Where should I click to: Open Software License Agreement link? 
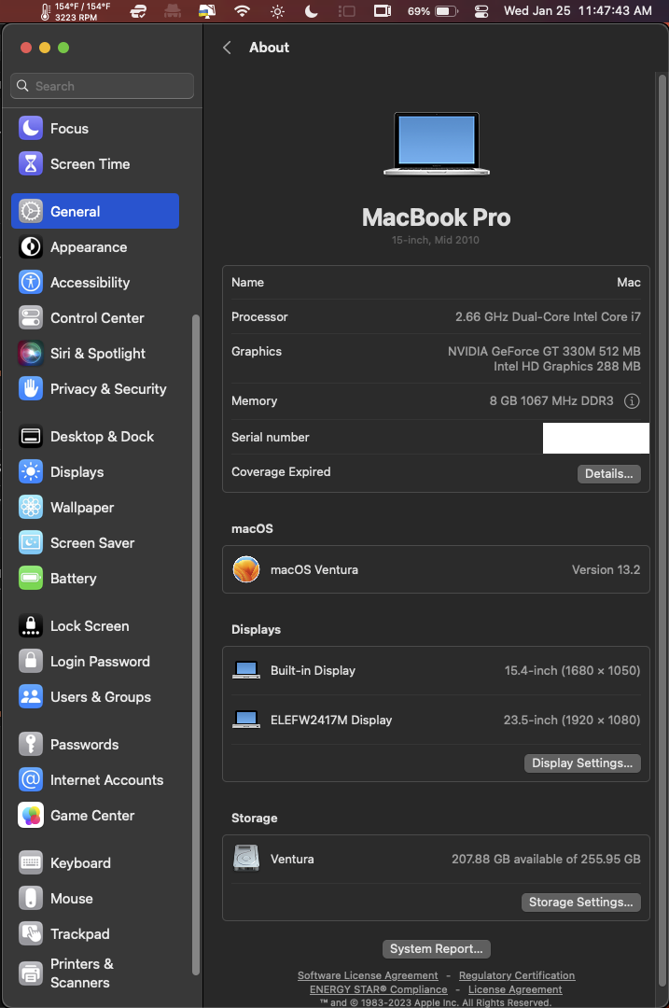pos(368,975)
